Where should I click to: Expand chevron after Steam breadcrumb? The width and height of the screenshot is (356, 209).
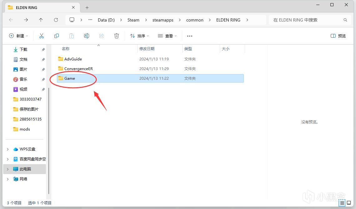point(146,20)
